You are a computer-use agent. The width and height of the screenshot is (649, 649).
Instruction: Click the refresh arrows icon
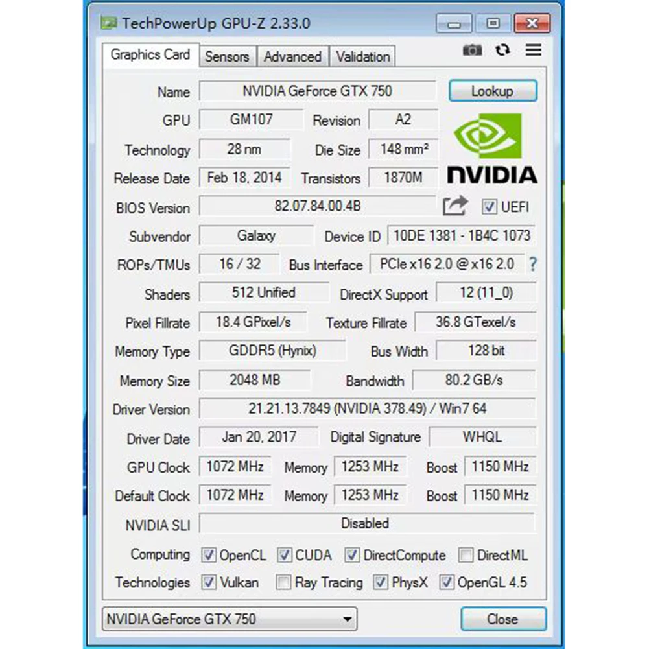(502, 50)
